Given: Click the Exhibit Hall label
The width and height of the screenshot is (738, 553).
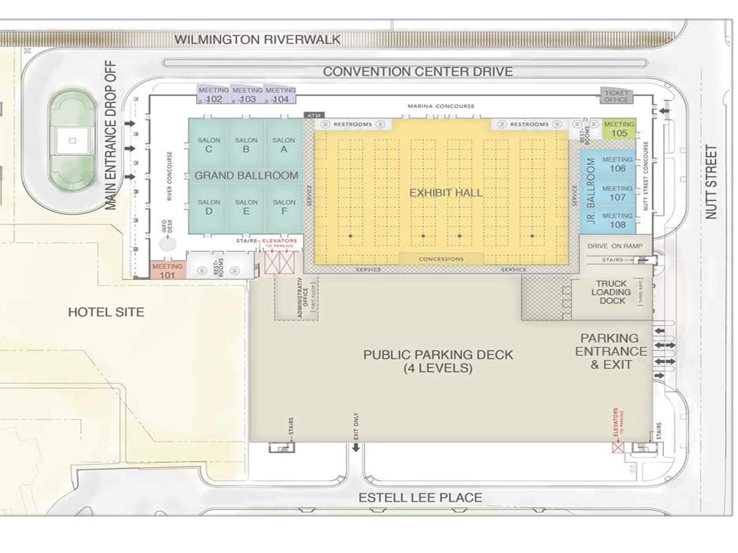Looking at the screenshot, I should pos(446,193).
